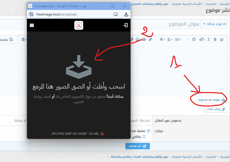Open the text color palette icon
The width and height of the screenshot is (230, 162).
pos(194,40)
